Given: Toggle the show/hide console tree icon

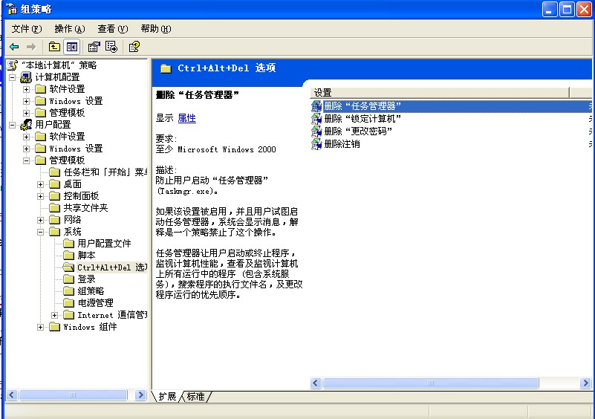Looking at the screenshot, I should tap(72, 47).
